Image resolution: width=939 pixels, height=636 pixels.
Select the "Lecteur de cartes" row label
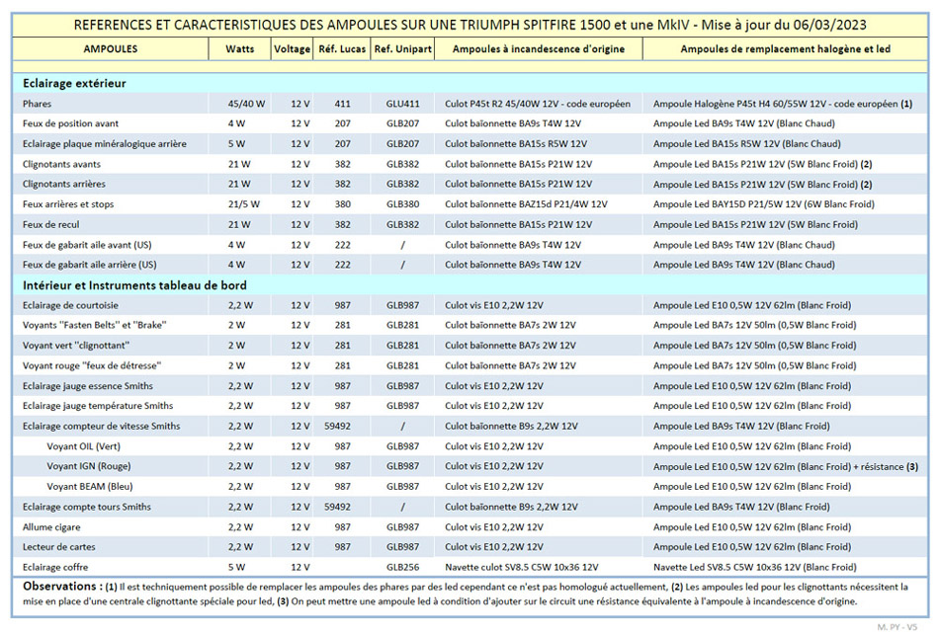(x=61, y=547)
